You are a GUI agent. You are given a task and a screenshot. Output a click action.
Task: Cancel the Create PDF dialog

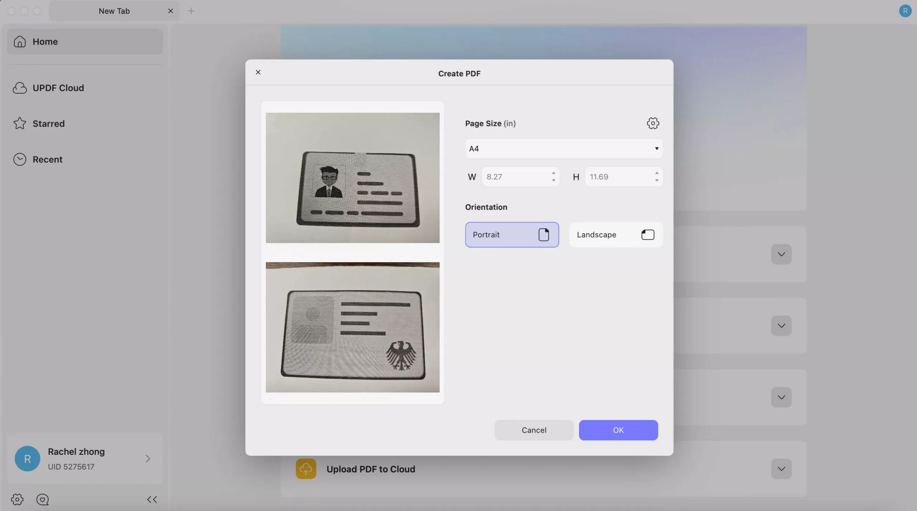(x=533, y=430)
